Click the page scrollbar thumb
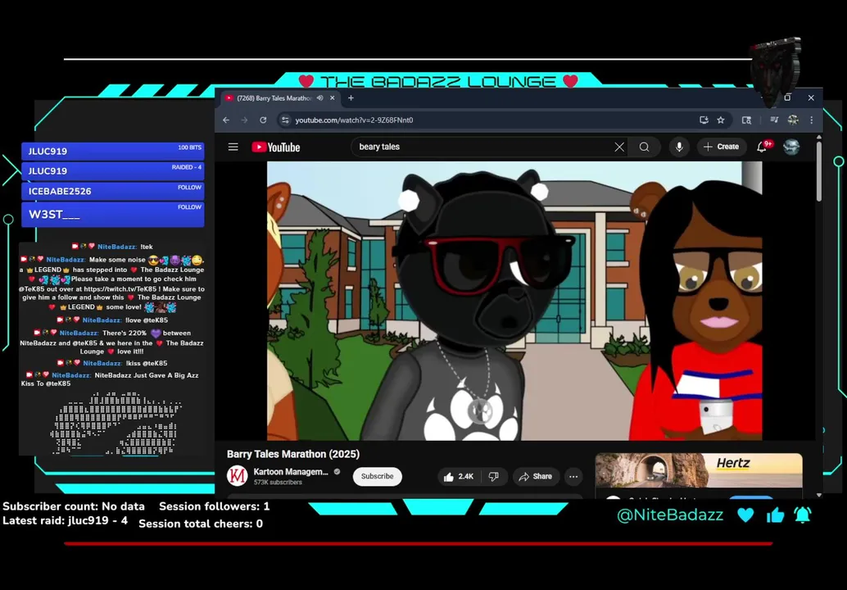Image resolution: width=847 pixels, height=590 pixels. [819, 173]
